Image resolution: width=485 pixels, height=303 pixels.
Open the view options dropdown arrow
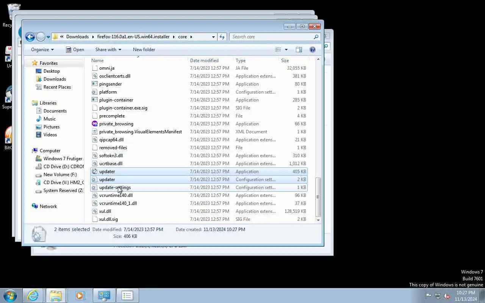pos(286,50)
